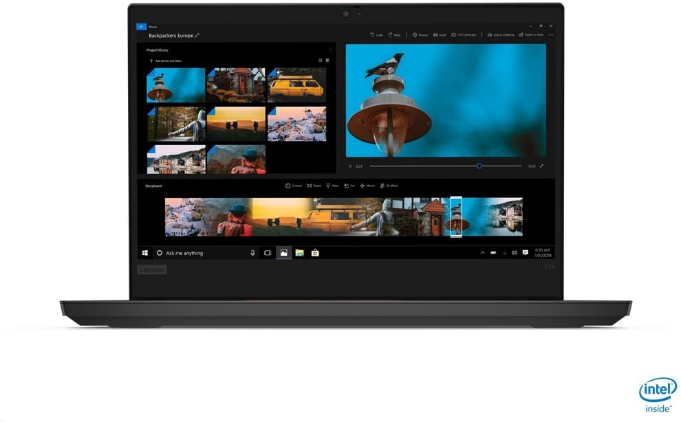Show hidden icons in the system tray
The width and height of the screenshot is (681, 422).
[x=482, y=253]
